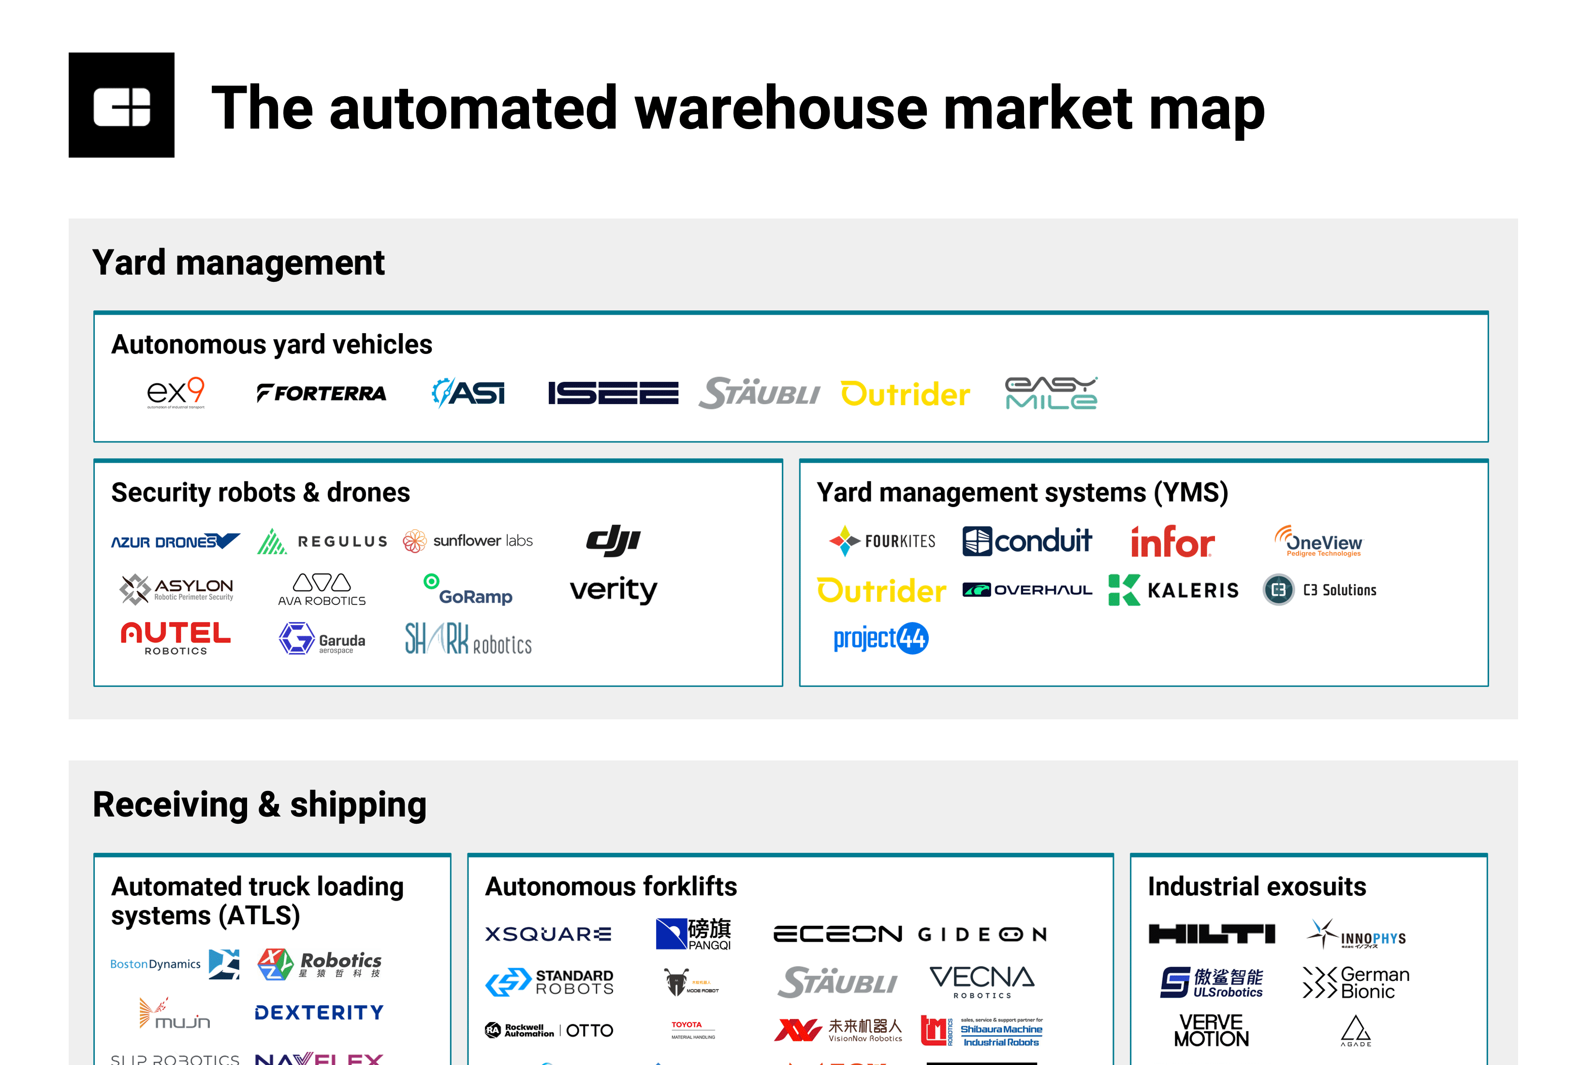Select the Mooe Robot logo

click(691, 982)
